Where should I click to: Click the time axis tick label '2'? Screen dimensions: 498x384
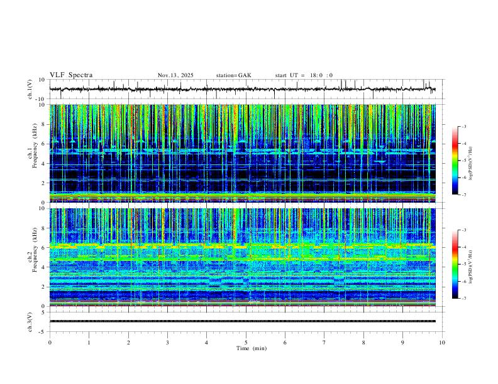pos(128,343)
